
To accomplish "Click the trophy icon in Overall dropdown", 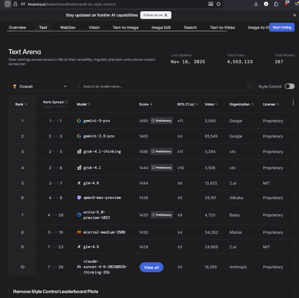I will pos(15,87).
